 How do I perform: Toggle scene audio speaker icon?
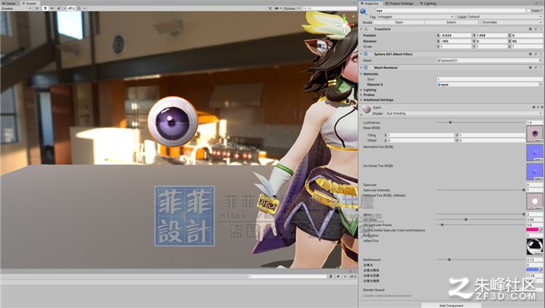[52, 8]
